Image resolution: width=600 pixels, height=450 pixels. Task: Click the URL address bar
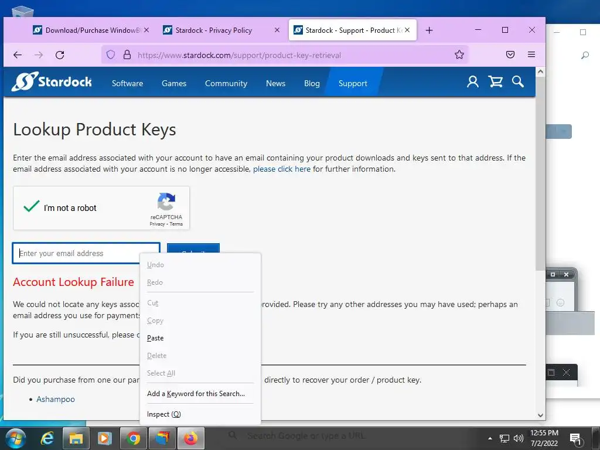285,55
